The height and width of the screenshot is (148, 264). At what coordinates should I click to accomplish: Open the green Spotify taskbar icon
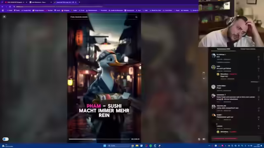pos(151,146)
